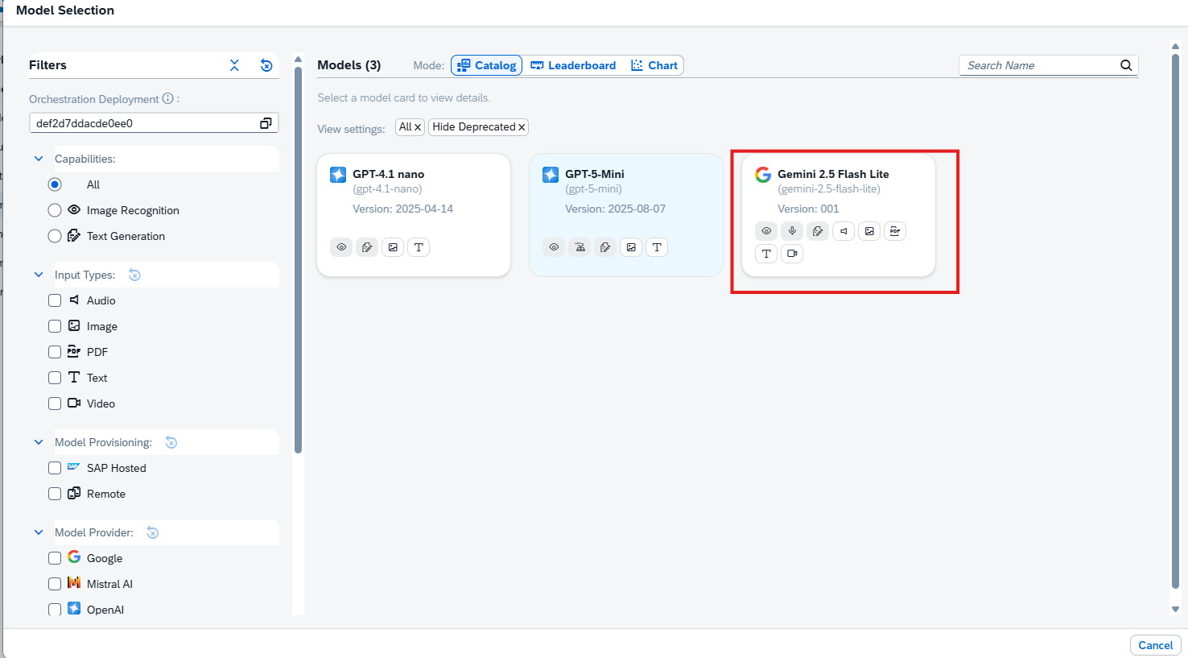Click the image input icon on GPT-5-Mini

coord(631,247)
